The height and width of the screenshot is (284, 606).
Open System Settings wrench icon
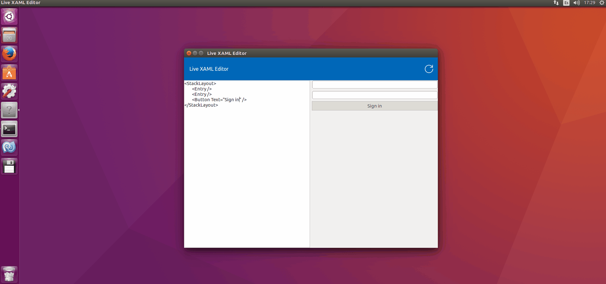(9, 91)
